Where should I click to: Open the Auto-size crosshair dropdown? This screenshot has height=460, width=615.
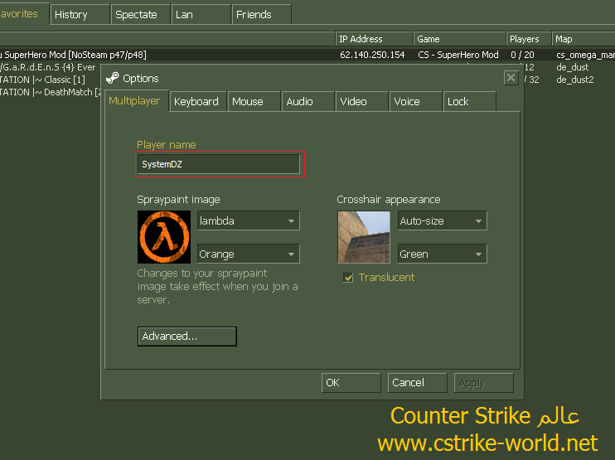[442, 220]
